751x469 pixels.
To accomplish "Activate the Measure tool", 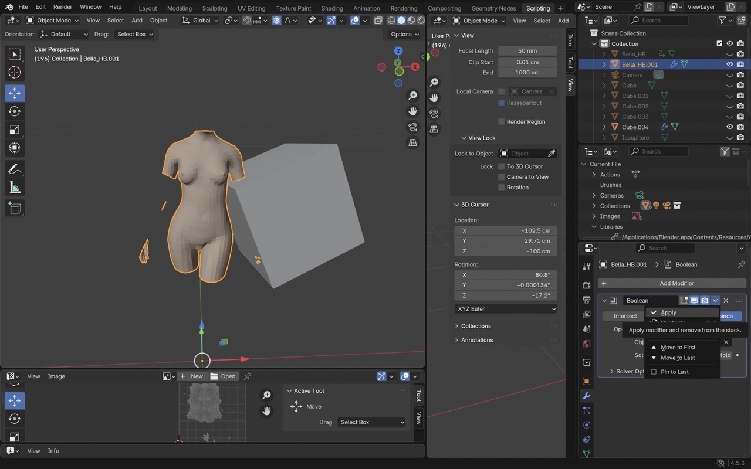I will pyautogui.click(x=15, y=188).
